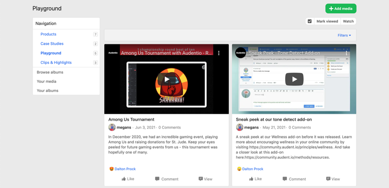Image resolution: width=389 pixels, height=188 pixels.
Task: Expand the Filters dropdown
Action: (x=344, y=35)
